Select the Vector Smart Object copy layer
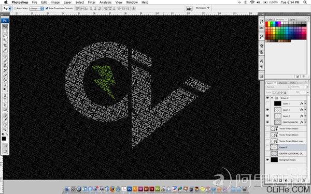The width and height of the screenshot is (311, 194). tap(286, 141)
